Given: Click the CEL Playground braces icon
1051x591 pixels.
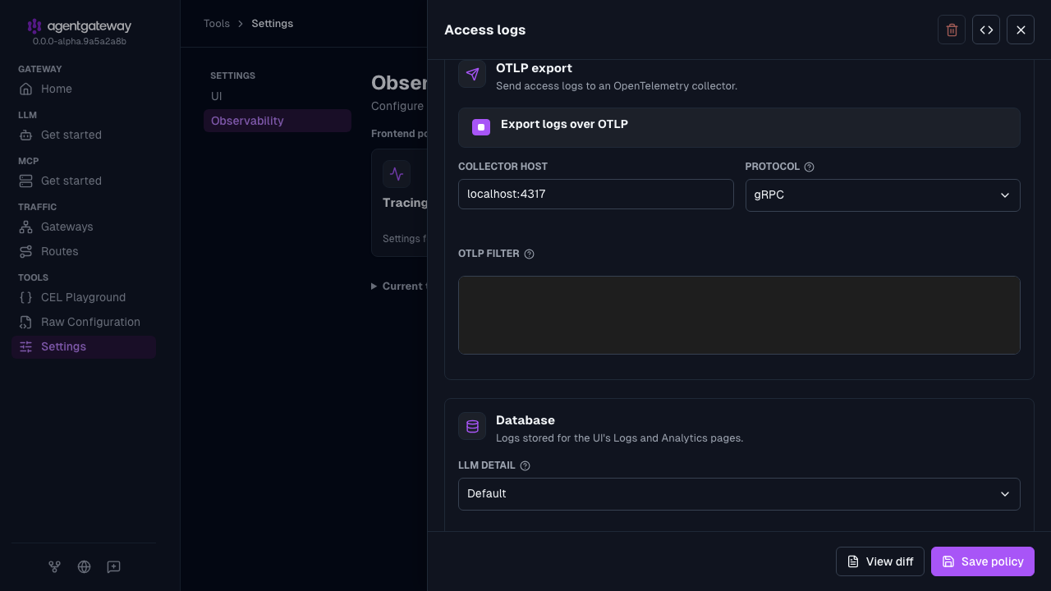Looking at the screenshot, I should [26, 297].
